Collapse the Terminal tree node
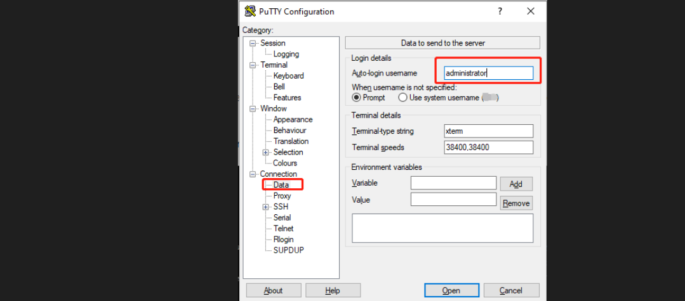Screen dimensions: 685x301 click(253, 65)
